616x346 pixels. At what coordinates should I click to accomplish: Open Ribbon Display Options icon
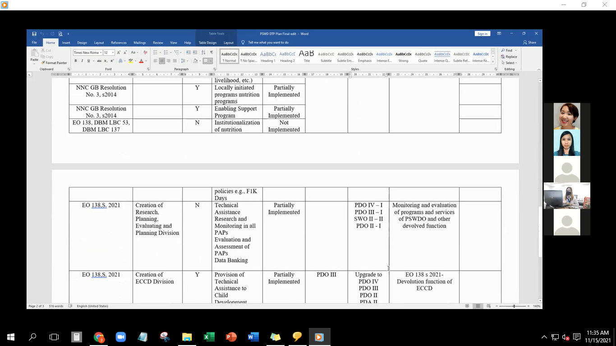499,34
